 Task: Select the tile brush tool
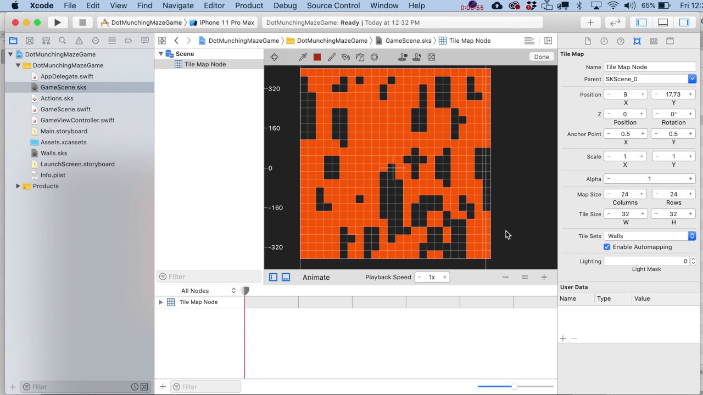coord(331,57)
